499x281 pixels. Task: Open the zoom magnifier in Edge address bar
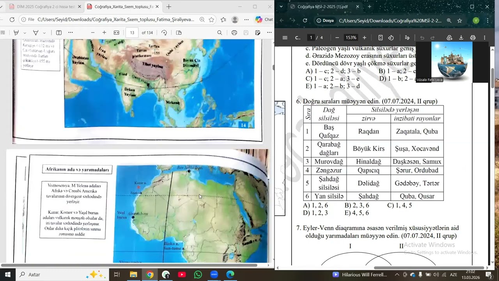[x=202, y=20]
